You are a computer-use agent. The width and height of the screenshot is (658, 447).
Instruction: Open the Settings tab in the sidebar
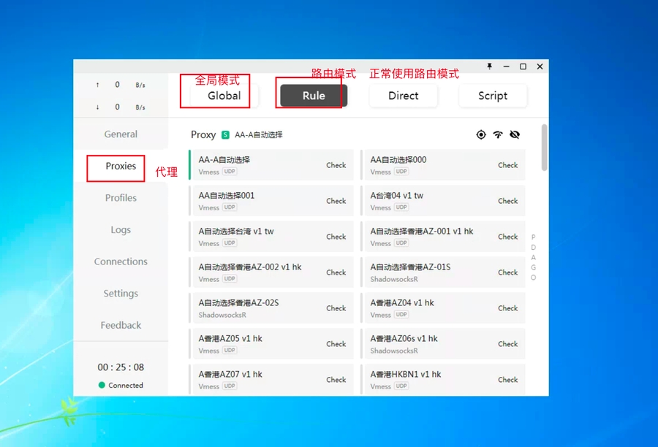click(121, 294)
